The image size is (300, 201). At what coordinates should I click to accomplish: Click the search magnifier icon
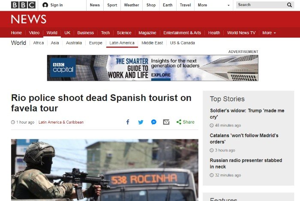click(x=290, y=5)
